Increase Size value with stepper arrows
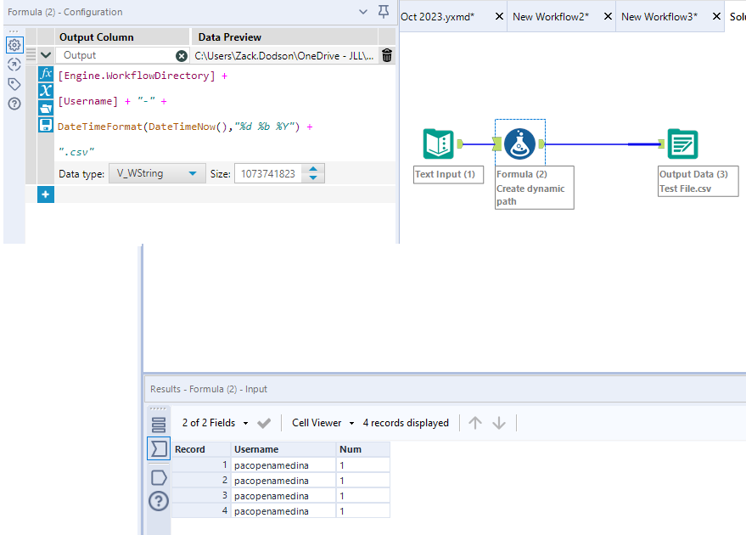This screenshot has width=746, height=535. coord(314,169)
